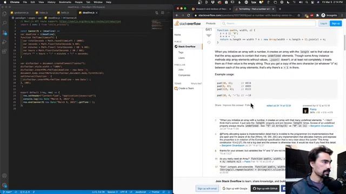Close the deadline.js editor tab
Screen dimensions: 346x194
coord(97,13)
